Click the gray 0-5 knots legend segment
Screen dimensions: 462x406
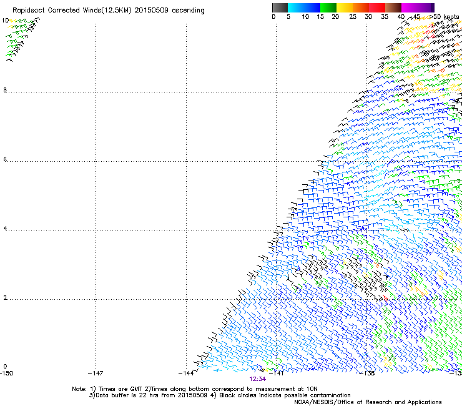tap(280, 7)
